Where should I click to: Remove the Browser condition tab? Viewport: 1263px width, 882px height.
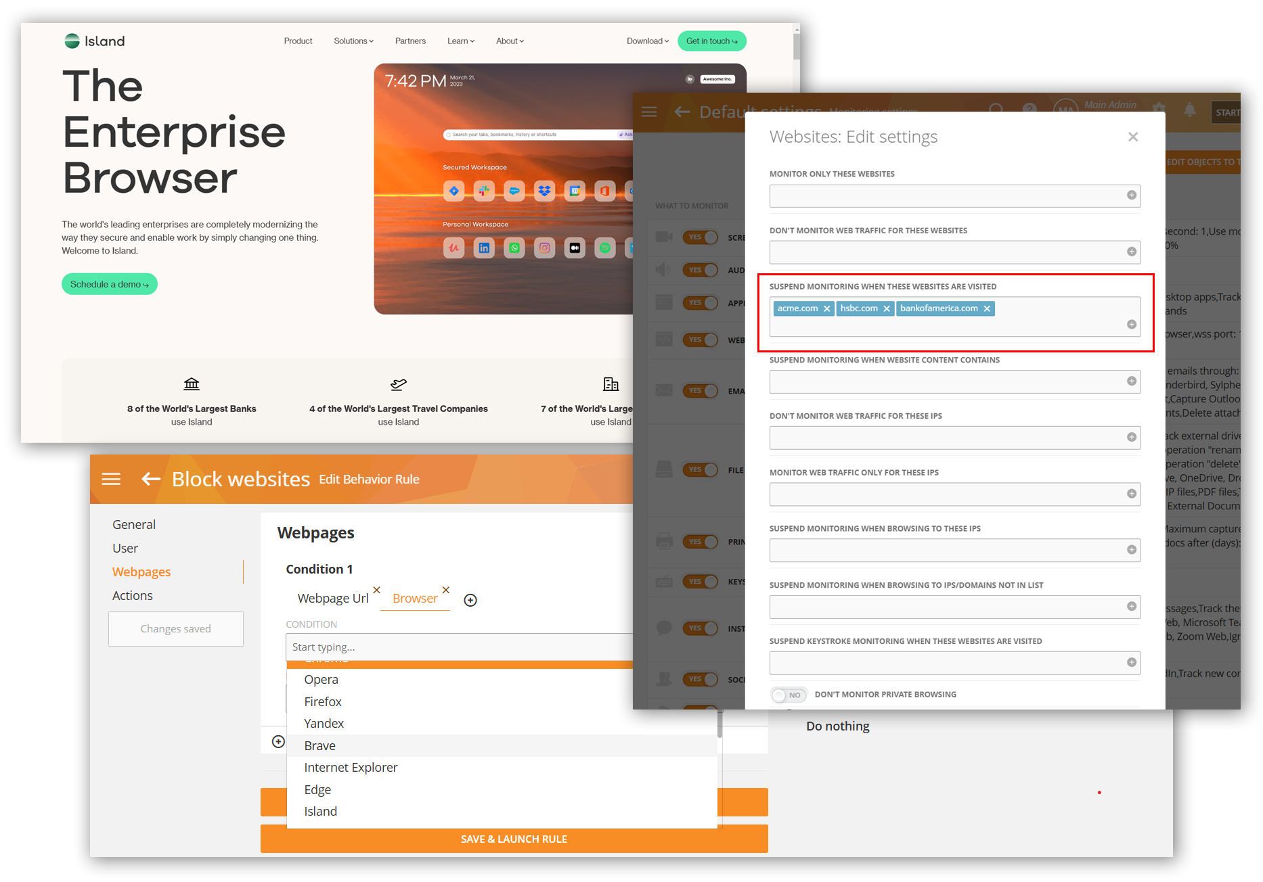pyautogui.click(x=446, y=590)
